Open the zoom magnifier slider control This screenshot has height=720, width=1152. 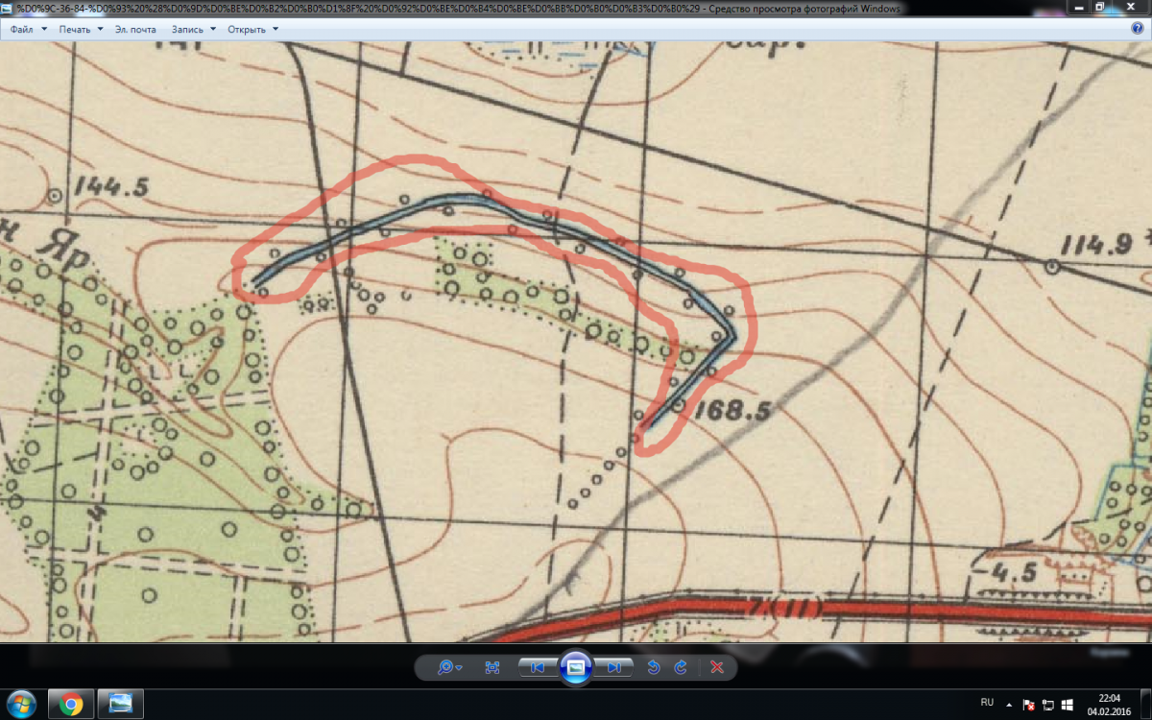click(x=450, y=667)
